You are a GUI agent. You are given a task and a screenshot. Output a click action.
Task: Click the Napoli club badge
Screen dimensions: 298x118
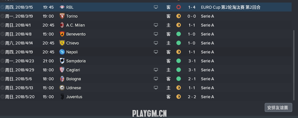tap(62, 52)
